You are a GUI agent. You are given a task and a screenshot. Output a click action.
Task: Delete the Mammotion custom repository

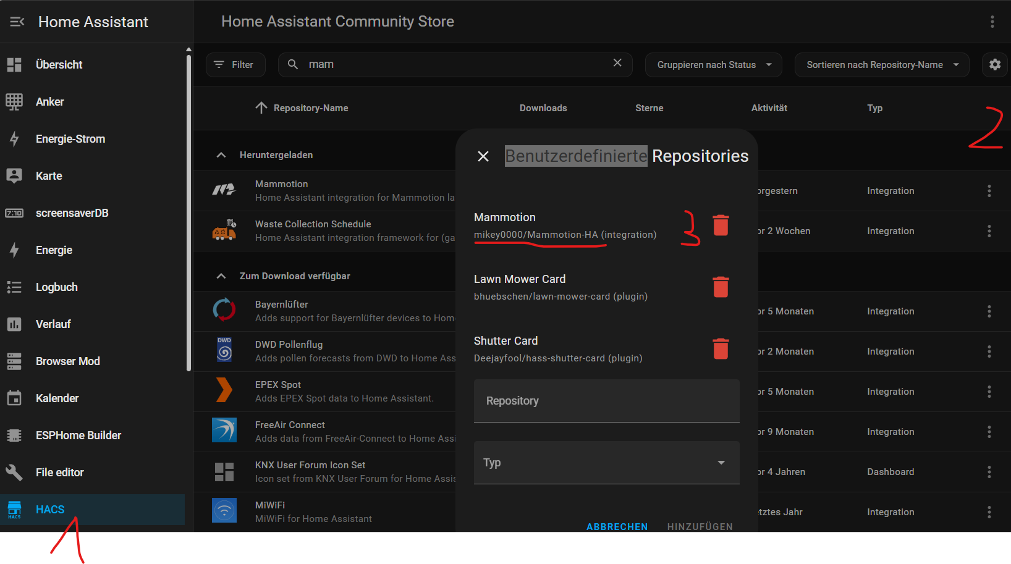point(721,225)
